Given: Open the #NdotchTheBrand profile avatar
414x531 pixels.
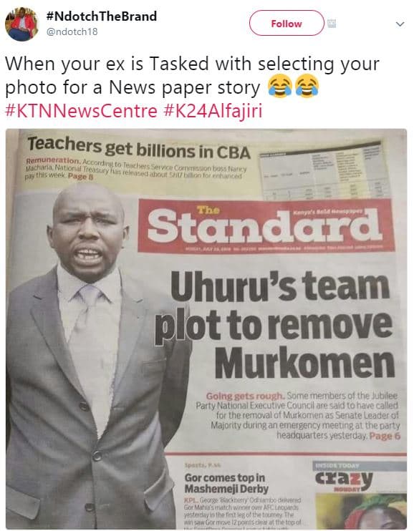Looking at the screenshot, I should click(21, 24).
